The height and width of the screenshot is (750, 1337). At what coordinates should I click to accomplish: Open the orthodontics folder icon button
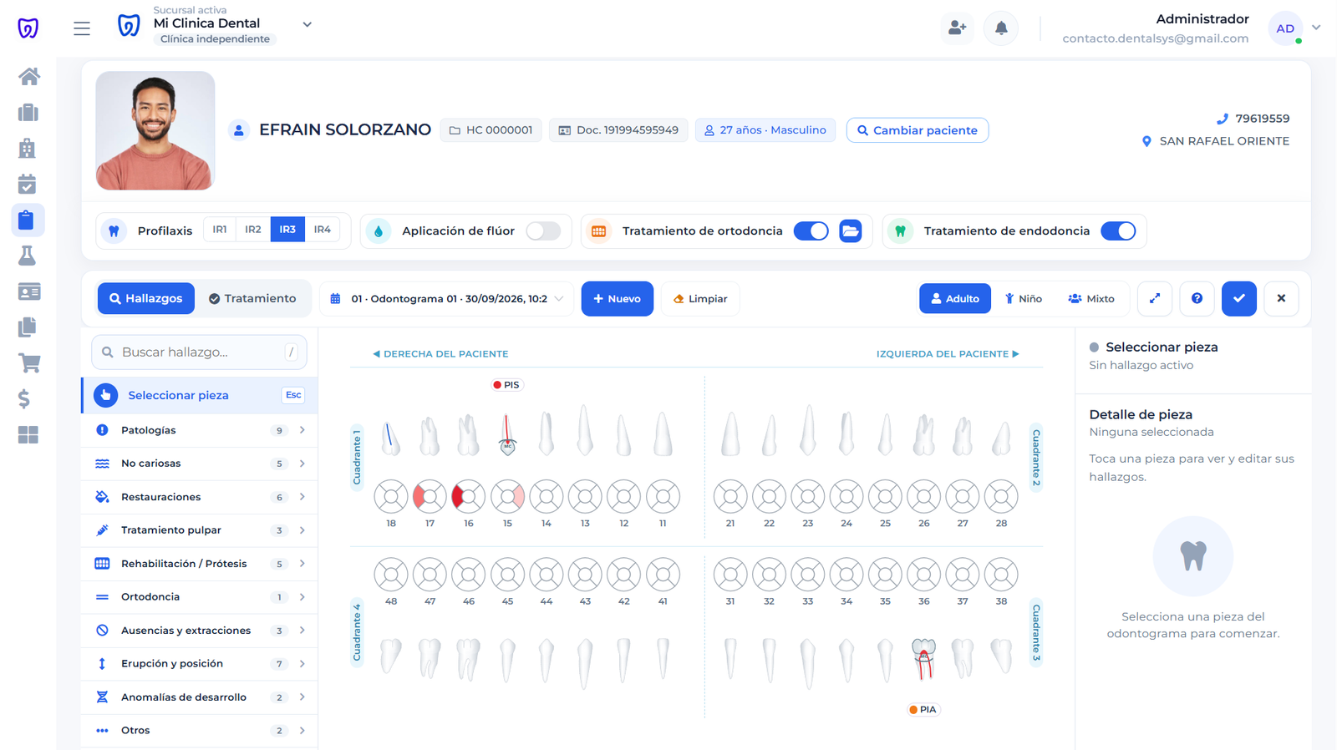851,231
